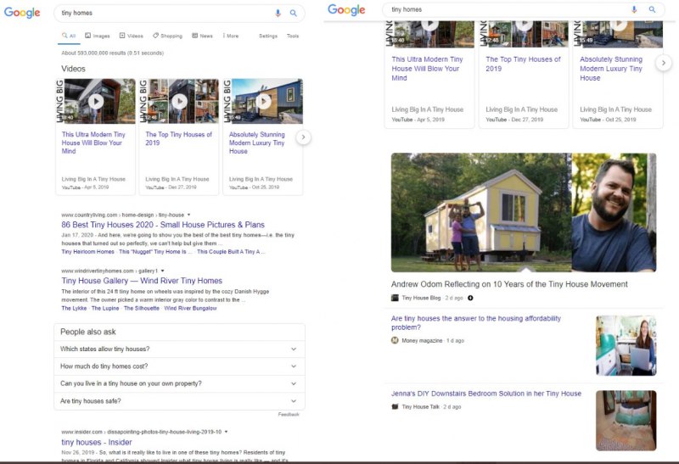
Task: Open the 'The Silhouette' sitelink
Action: (142, 308)
